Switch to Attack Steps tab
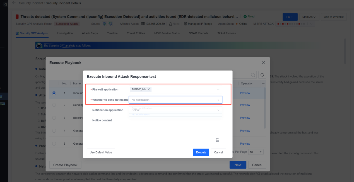The width and height of the screenshot is (354, 182). point(90,33)
